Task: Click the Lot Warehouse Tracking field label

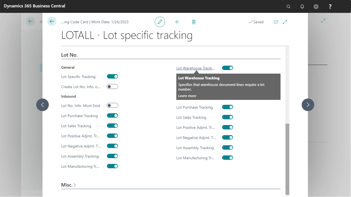Action: (196, 68)
